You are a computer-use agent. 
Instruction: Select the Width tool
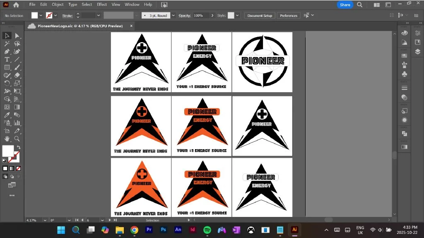point(7,91)
